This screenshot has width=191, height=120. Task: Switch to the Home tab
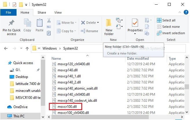point(25,12)
